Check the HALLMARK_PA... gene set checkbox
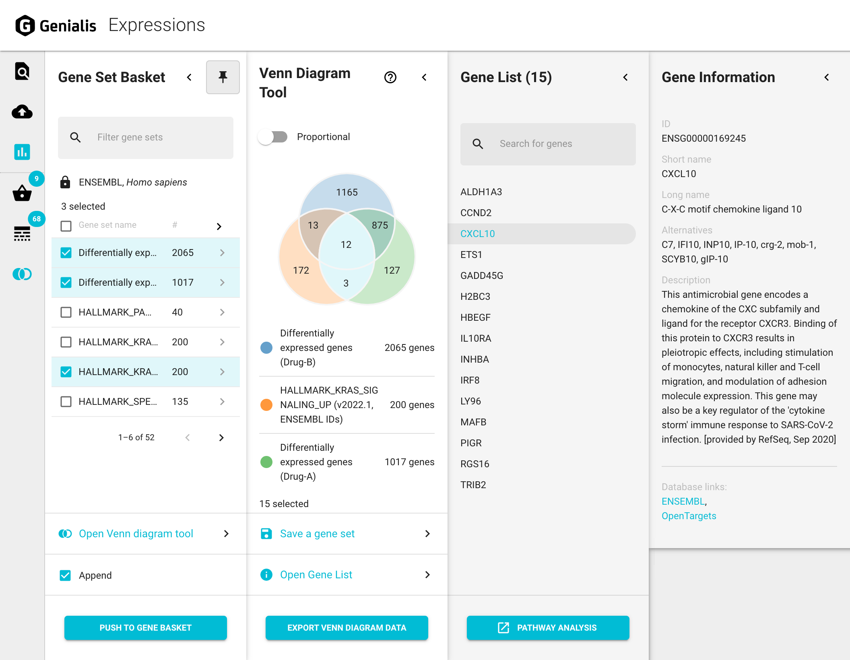Screen dimensions: 850x660 66,312
